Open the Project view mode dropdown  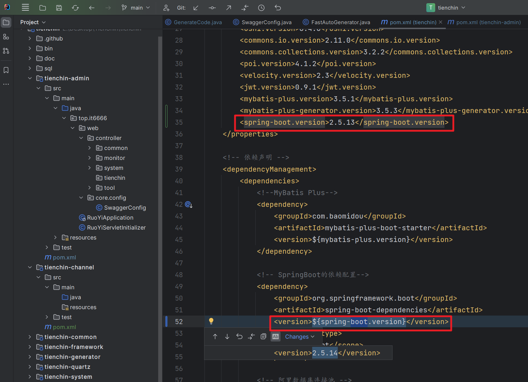pyautogui.click(x=33, y=22)
